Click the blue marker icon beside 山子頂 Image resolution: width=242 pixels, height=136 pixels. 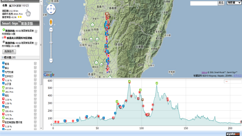[x=3, y=83]
